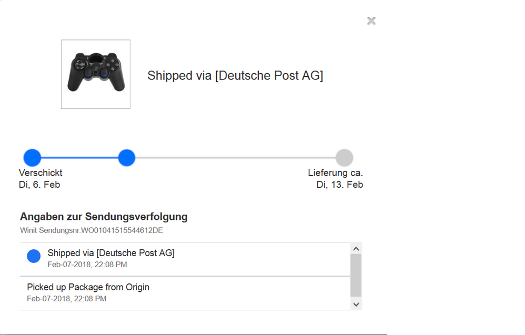
Task: Click the Lieferung ca. label
Action: (335, 172)
